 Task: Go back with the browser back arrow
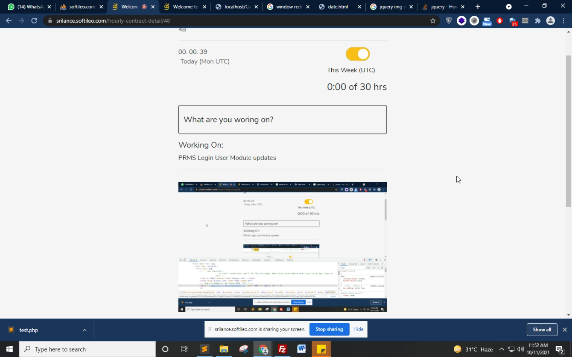(9, 21)
